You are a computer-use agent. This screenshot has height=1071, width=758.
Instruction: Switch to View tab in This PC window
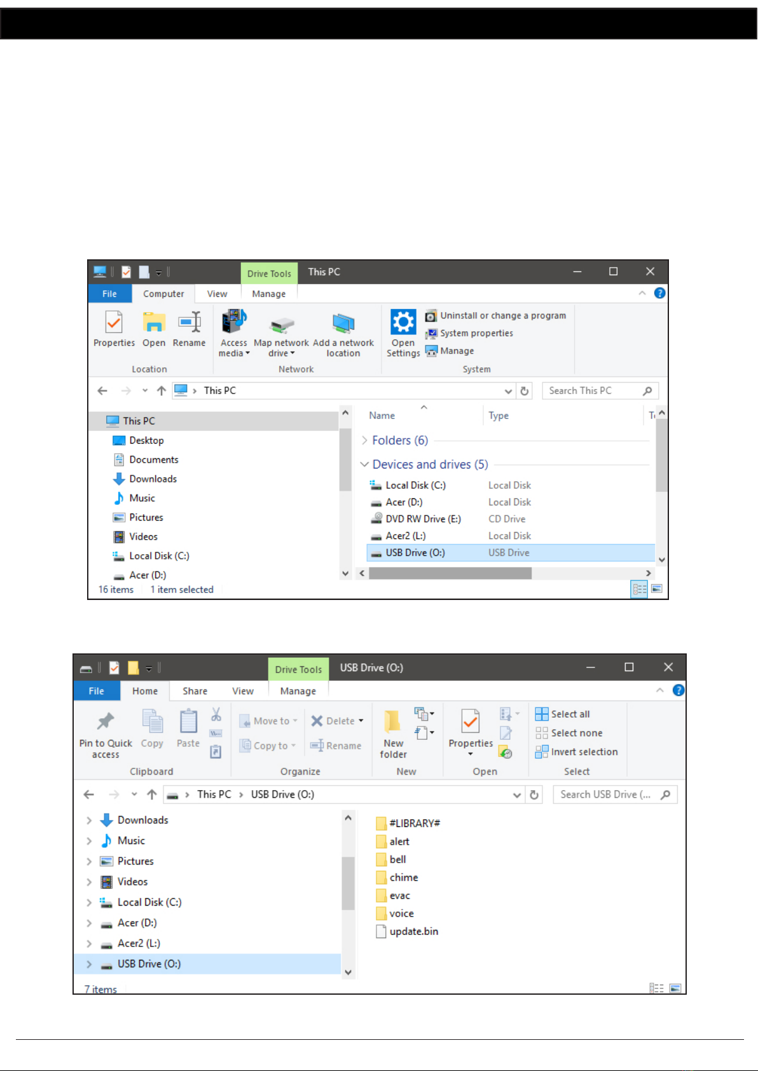pyautogui.click(x=217, y=294)
